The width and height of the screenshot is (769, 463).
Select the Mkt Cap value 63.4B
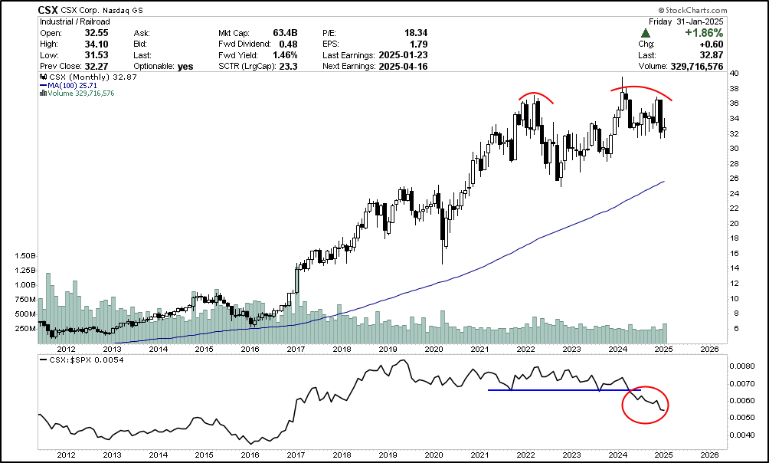(x=286, y=33)
